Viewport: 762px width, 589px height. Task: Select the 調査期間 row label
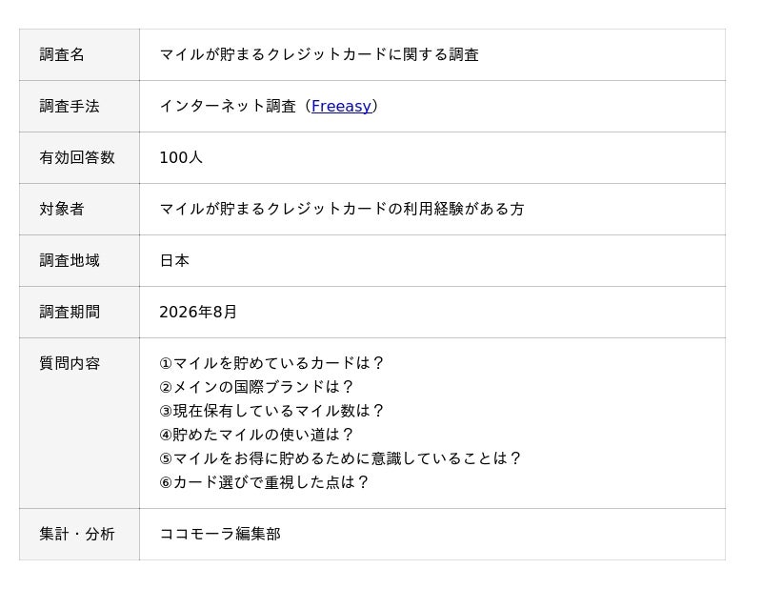tap(79, 313)
